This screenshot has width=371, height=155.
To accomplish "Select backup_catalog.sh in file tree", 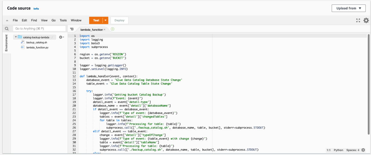I will pos(37,42).
